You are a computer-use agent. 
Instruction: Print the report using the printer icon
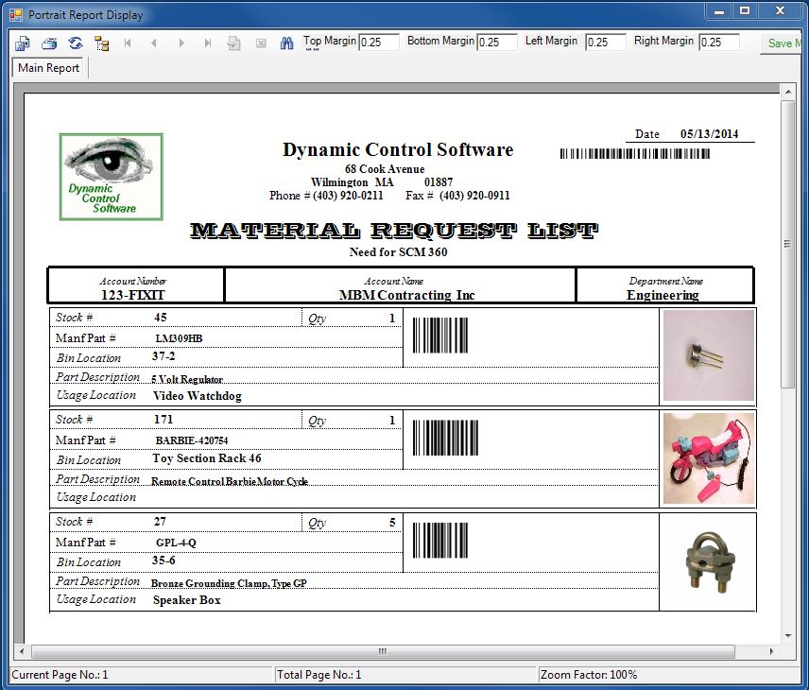point(49,43)
